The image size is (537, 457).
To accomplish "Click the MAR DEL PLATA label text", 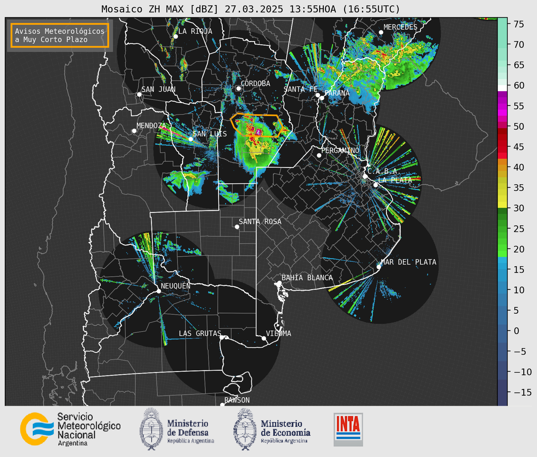I will click(408, 262).
